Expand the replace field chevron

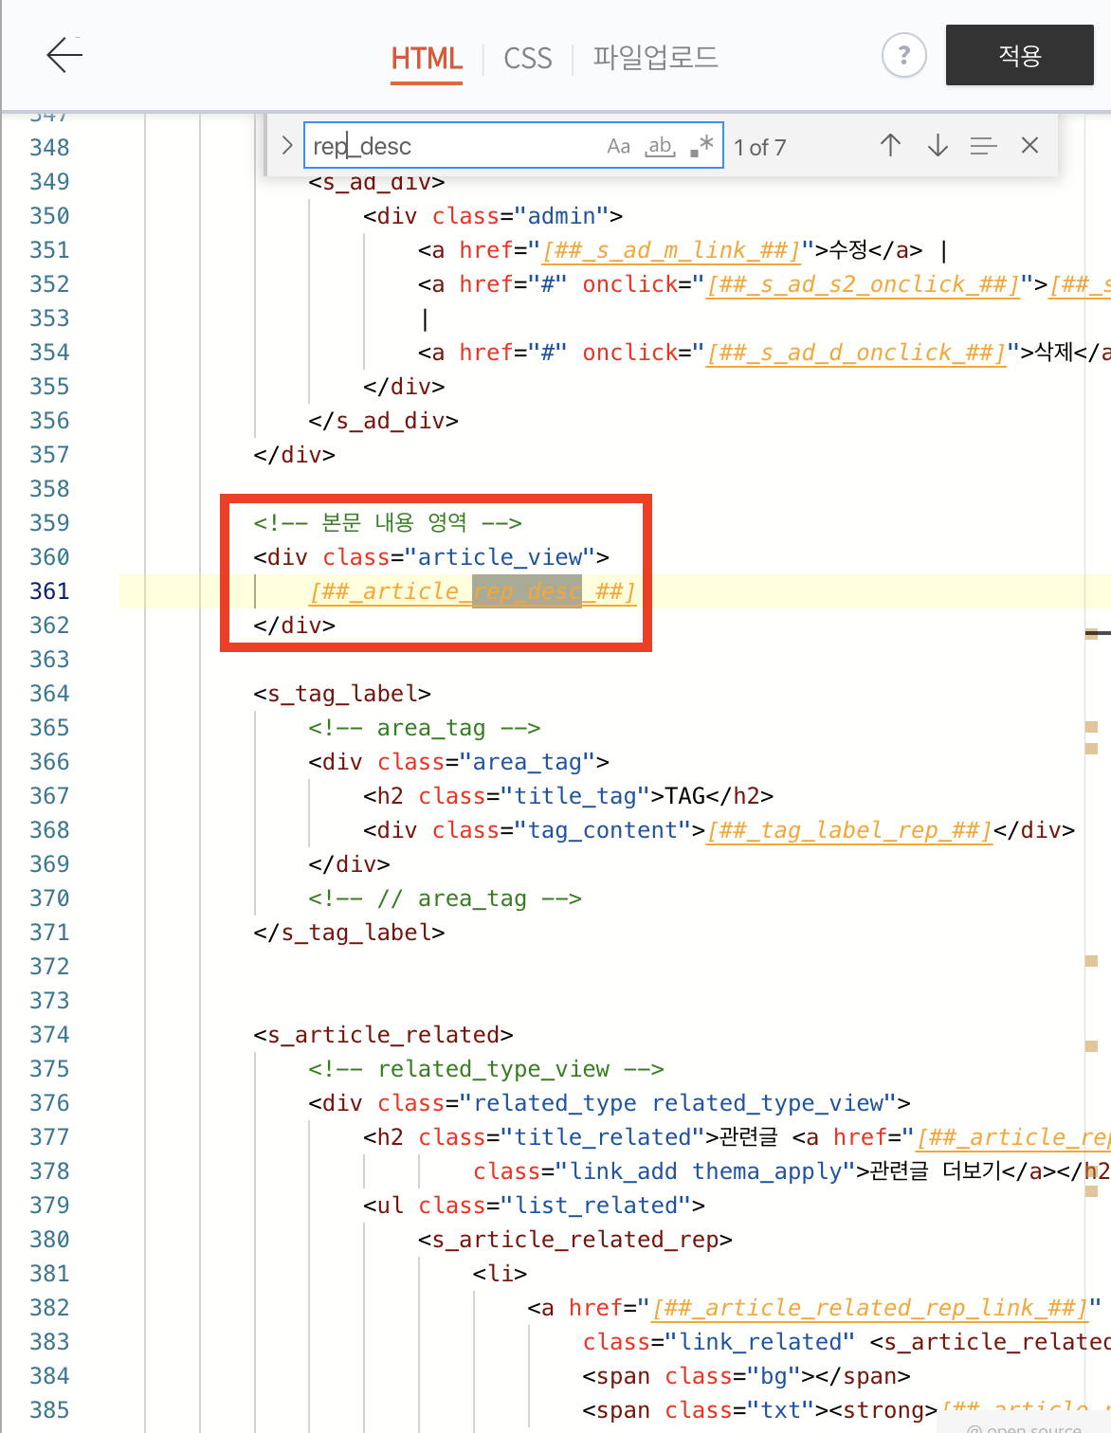[x=286, y=146]
